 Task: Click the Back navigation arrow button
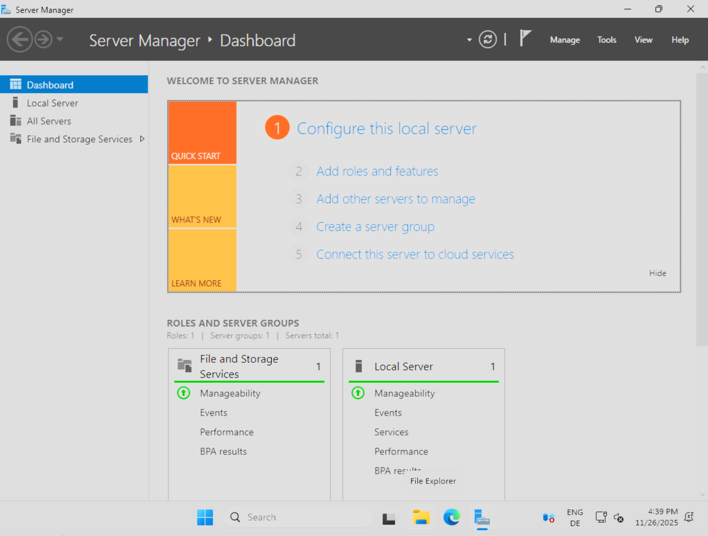[x=19, y=40]
